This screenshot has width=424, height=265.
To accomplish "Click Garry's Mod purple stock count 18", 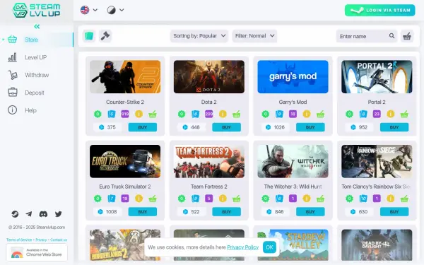I will [x=293, y=114].
